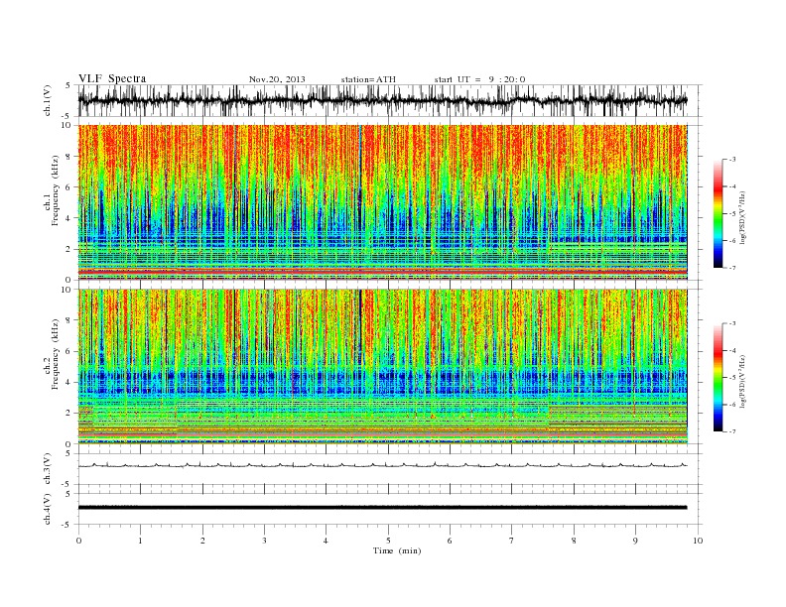Click the "4" time axis tick label
Image resolution: width=786 pixels, height=607 pixels.
[x=326, y=541]
